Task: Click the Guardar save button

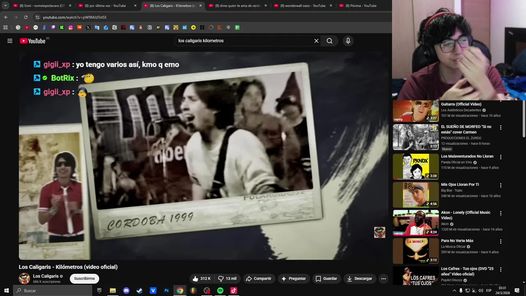Action: (326, 279)
